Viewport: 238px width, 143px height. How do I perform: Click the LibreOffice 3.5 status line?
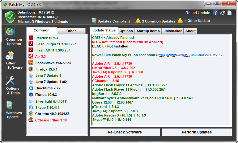click(113, 68)
